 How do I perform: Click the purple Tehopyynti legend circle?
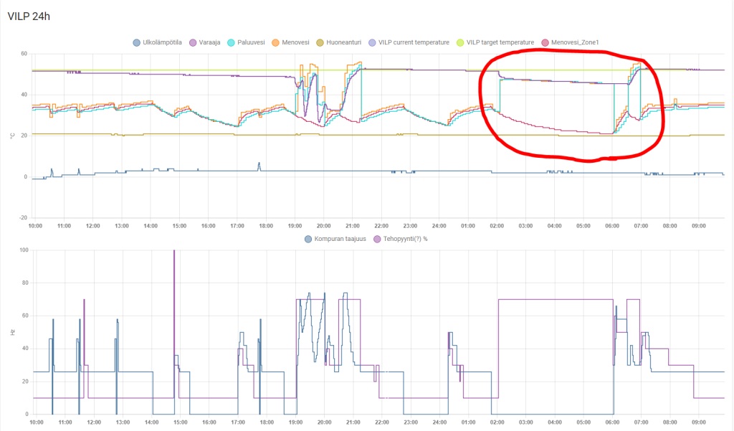pos(376,239)
